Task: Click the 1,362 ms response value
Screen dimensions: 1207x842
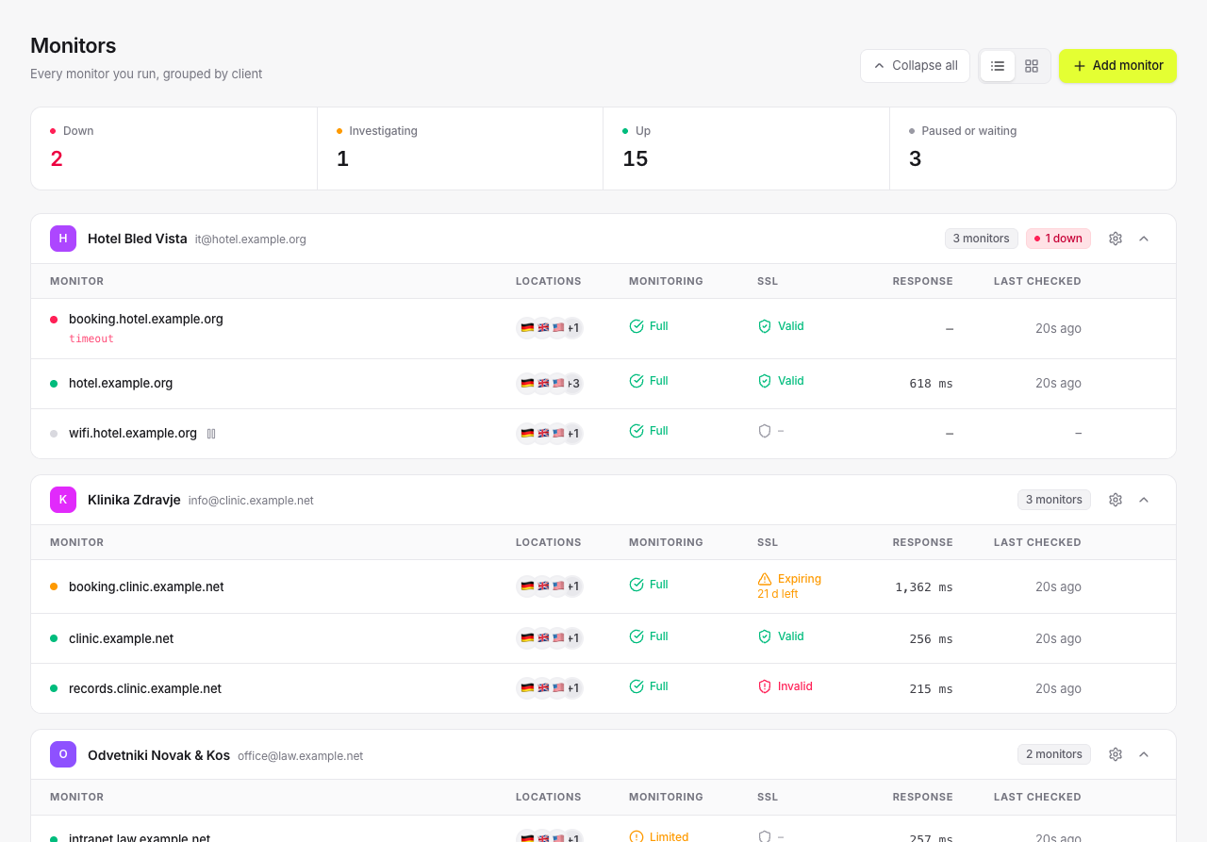Action: [x=924, y=586]
